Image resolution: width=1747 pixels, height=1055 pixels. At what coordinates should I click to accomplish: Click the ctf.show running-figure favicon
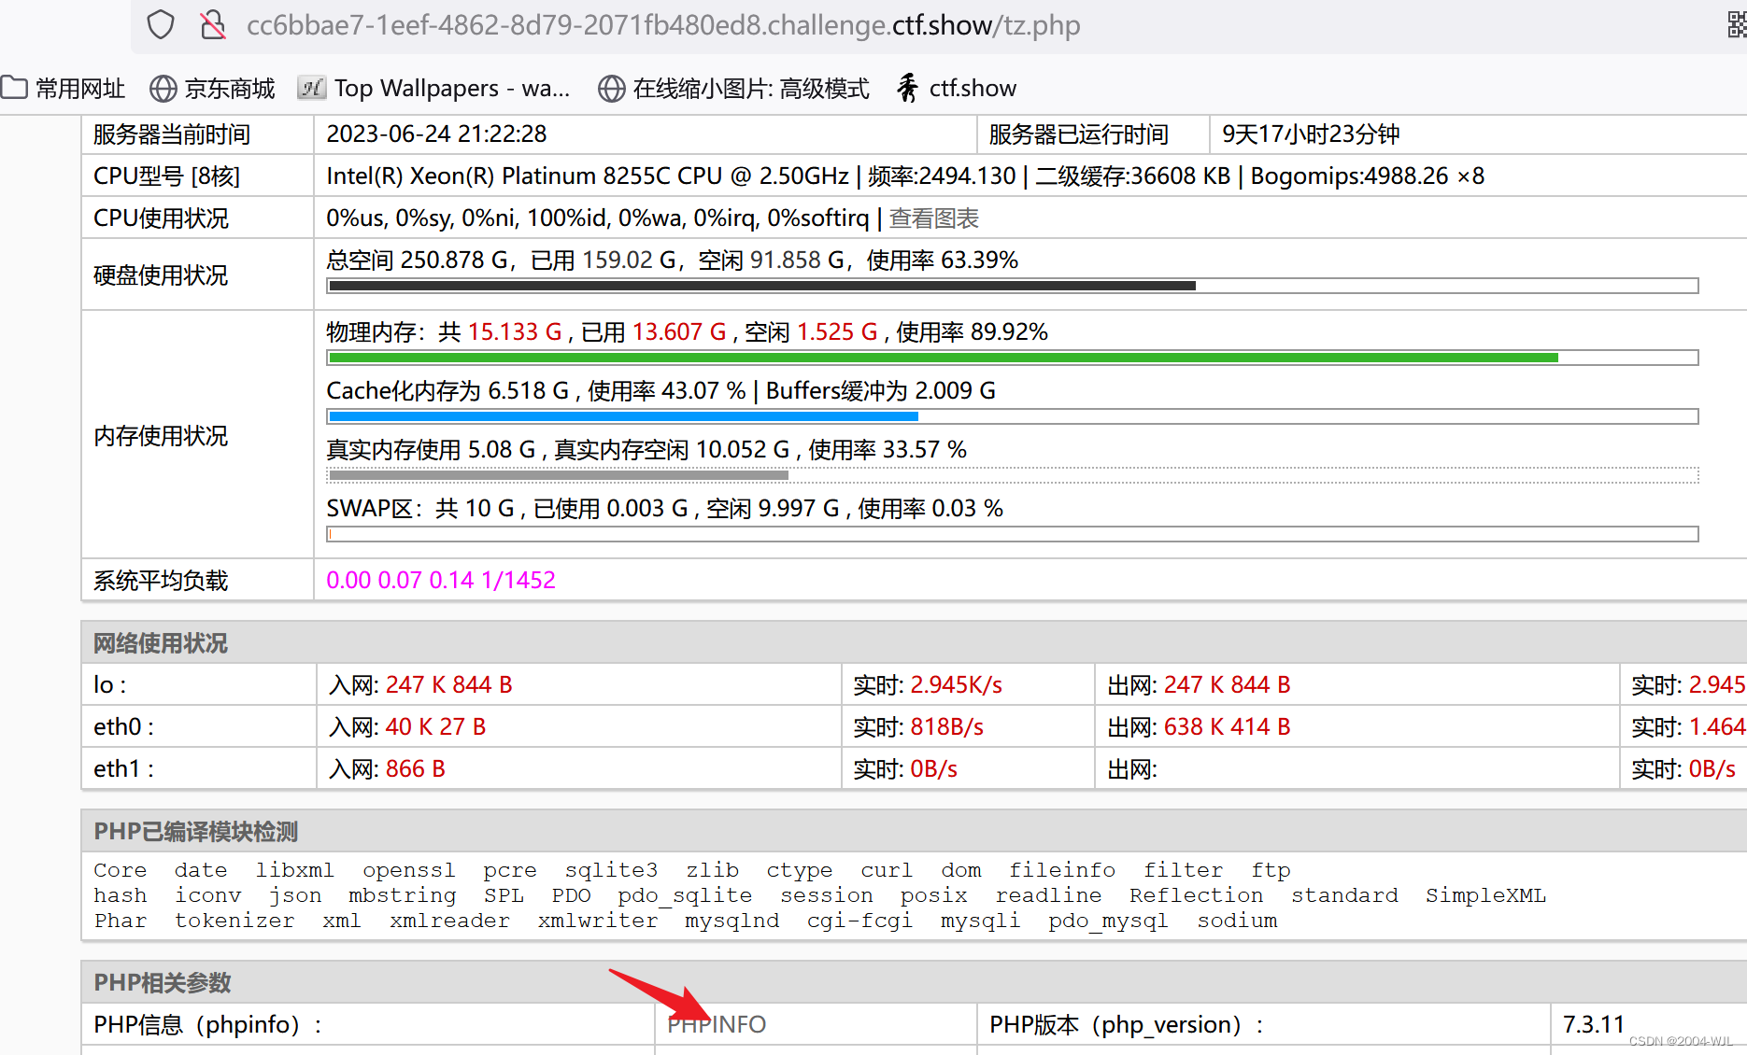tap(905, 88)
